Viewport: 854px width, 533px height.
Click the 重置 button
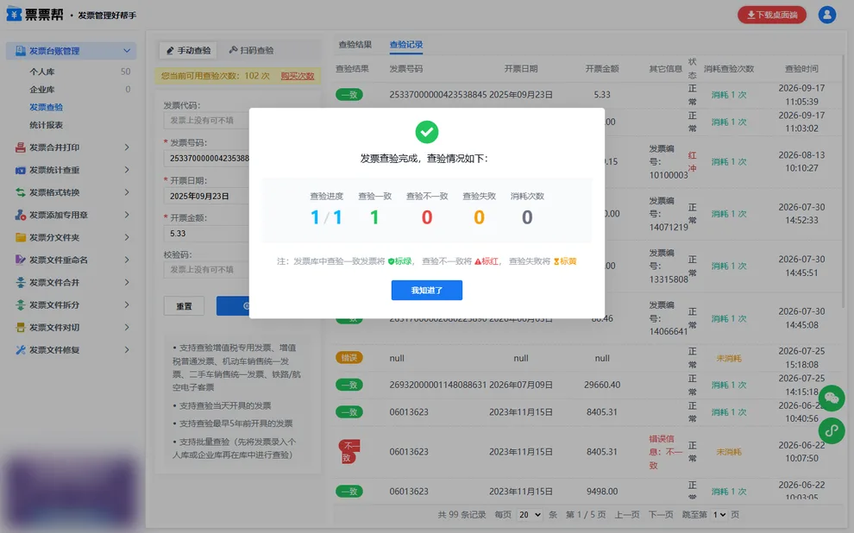[x=184, y=306]
